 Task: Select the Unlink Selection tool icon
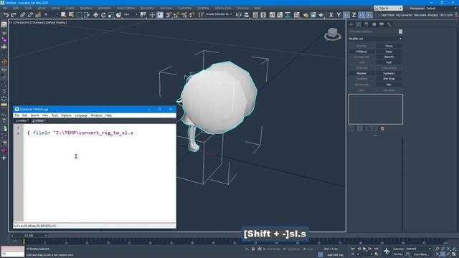pos(30,15)
